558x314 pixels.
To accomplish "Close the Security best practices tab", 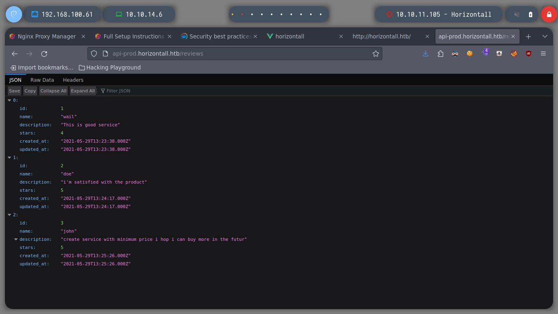I will pyautogui.click(x=255, y=36).
